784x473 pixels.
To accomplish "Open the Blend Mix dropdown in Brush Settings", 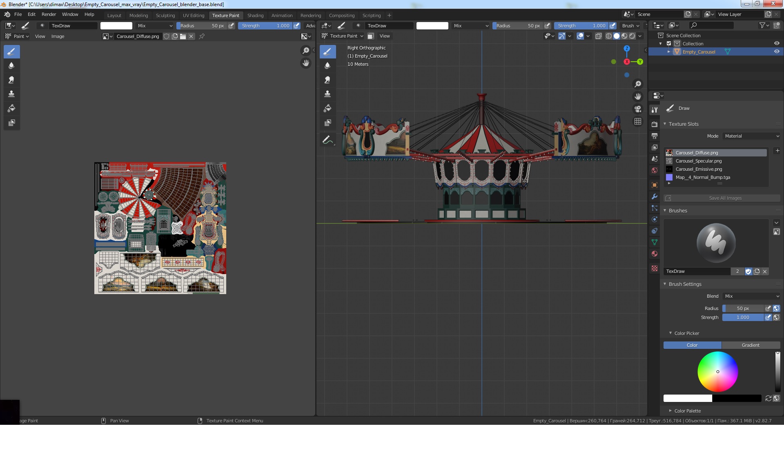I will tap(751, 296).
